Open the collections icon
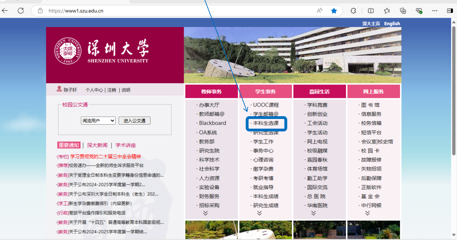The image size is (457, 240). tap(403, 11)
